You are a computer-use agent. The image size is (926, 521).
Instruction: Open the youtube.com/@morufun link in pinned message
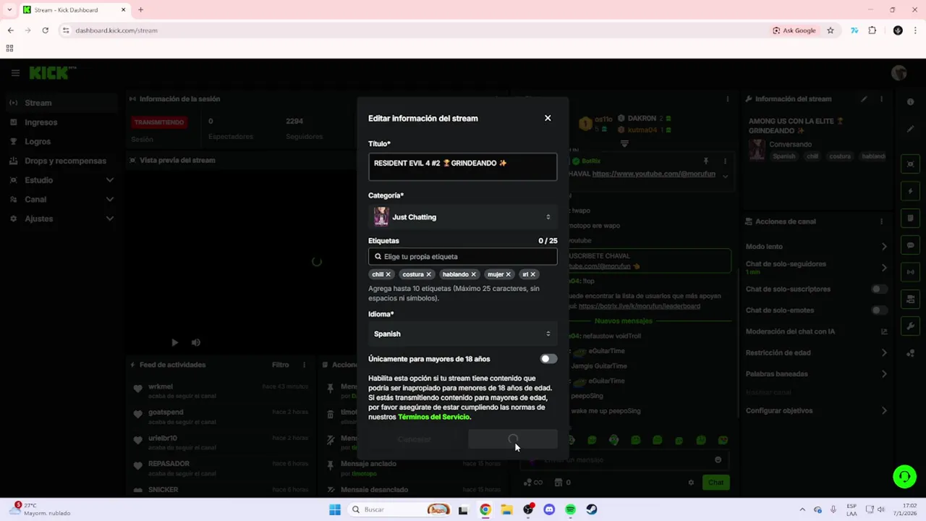(653, 174)
